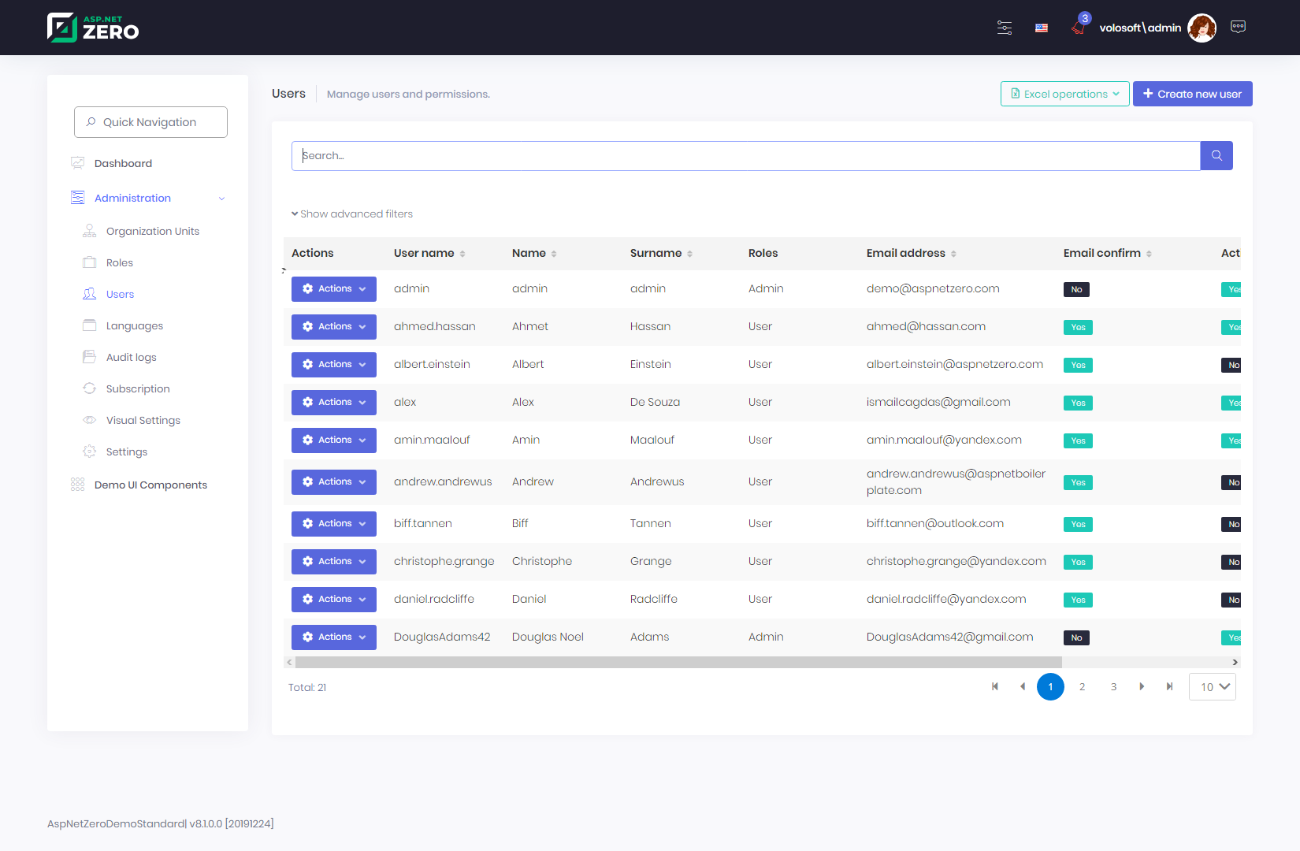Click the Roles briefcase icon
Viewport: 1300px width, 851px height.
click(x=90, y=262)
